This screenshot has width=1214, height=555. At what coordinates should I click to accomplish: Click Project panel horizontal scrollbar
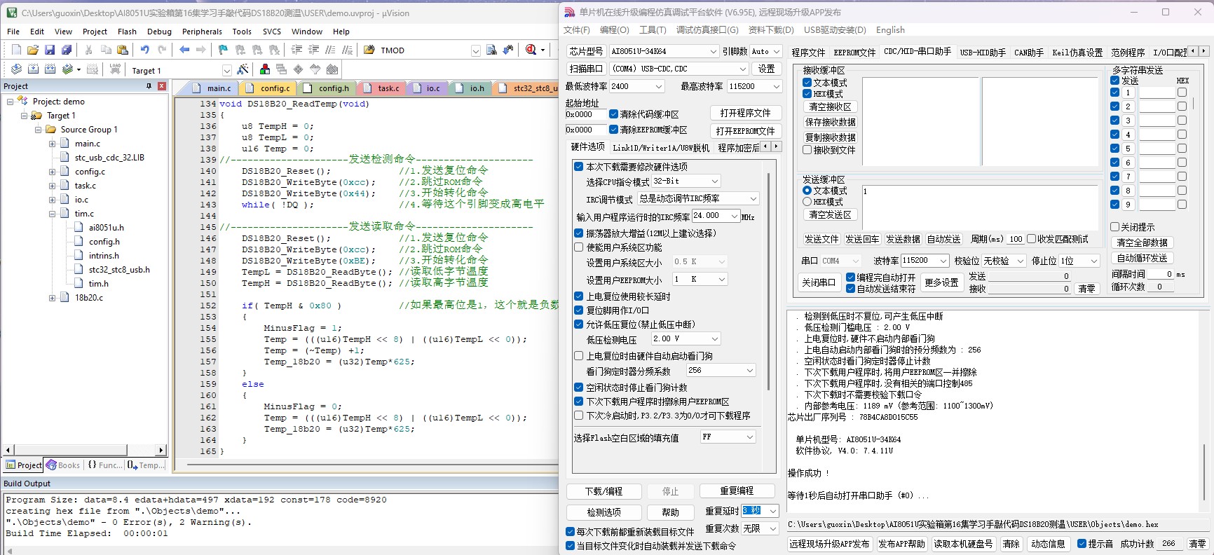point(84,450)
